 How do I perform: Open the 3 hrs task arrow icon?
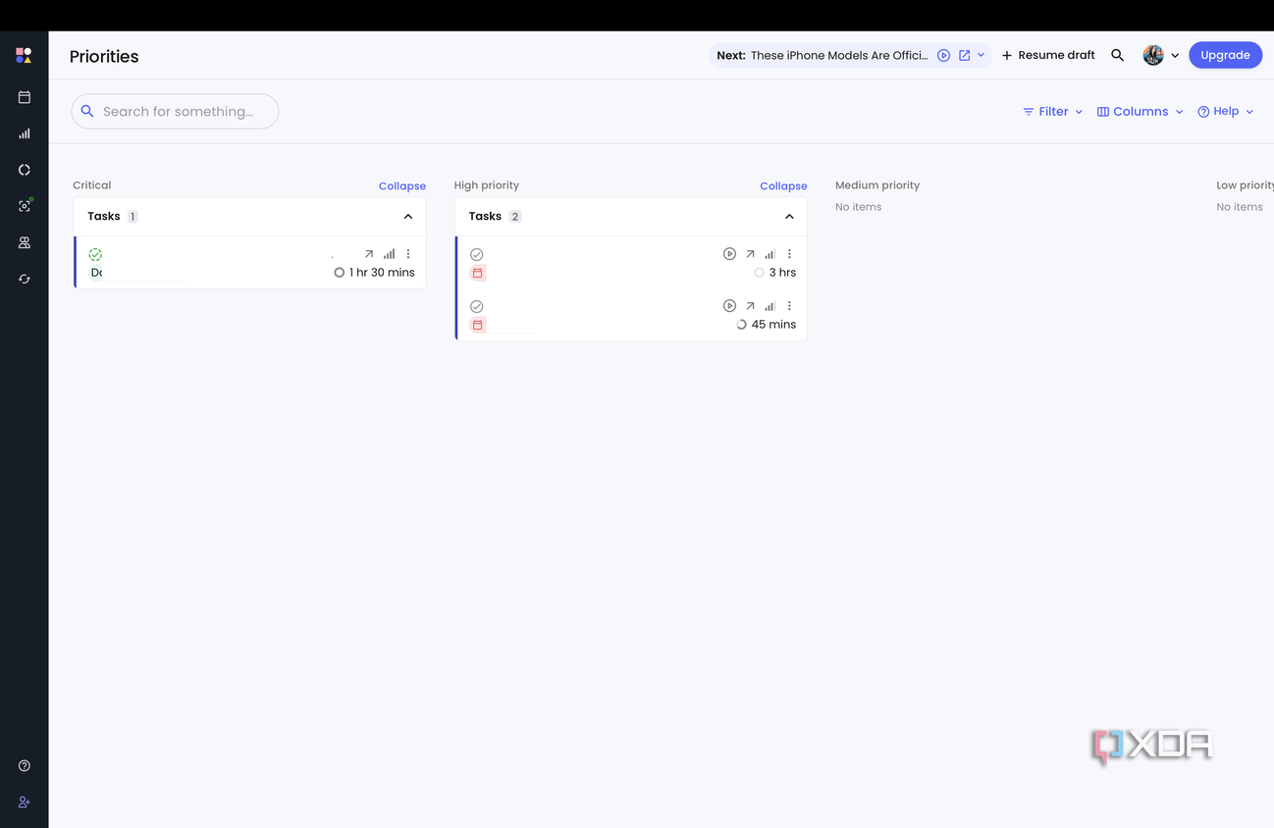pos(750,254)
